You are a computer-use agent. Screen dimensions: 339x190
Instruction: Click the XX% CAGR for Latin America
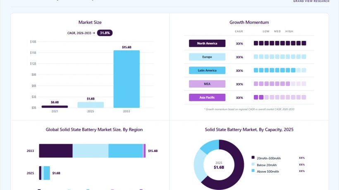pos(239,71)
